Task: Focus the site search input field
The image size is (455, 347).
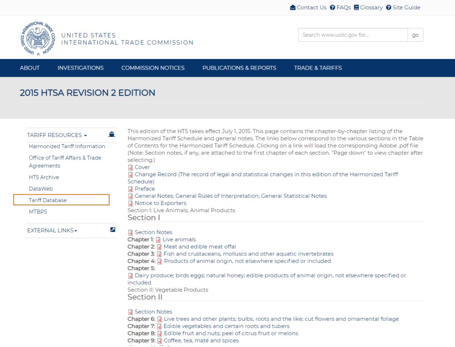Action: (x=353, y=35)
